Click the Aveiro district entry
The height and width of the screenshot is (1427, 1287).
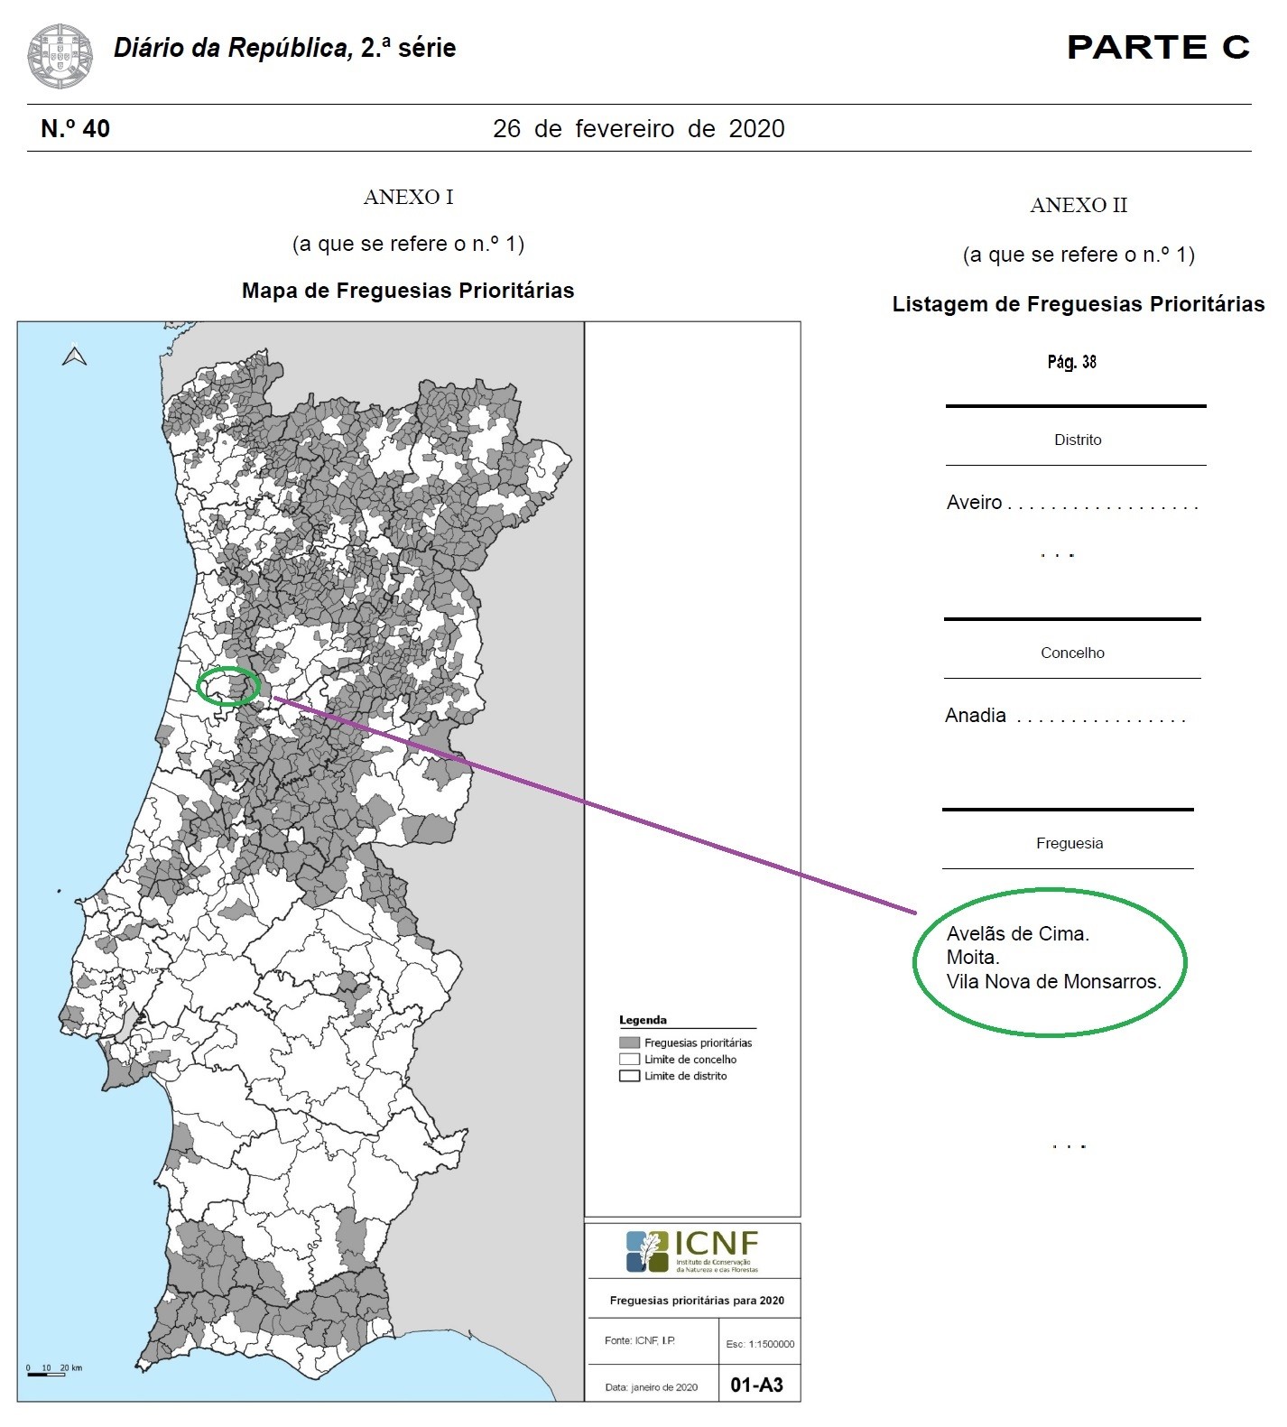975,503
